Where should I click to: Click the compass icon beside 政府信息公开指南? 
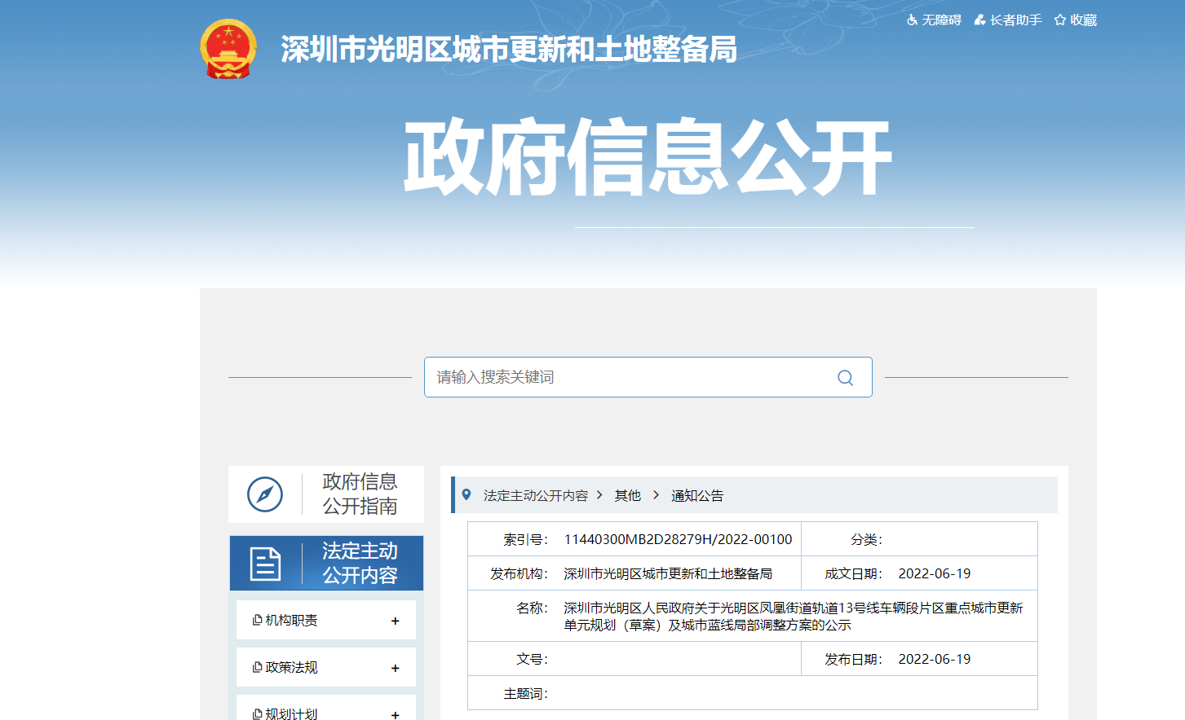[265, 494]
